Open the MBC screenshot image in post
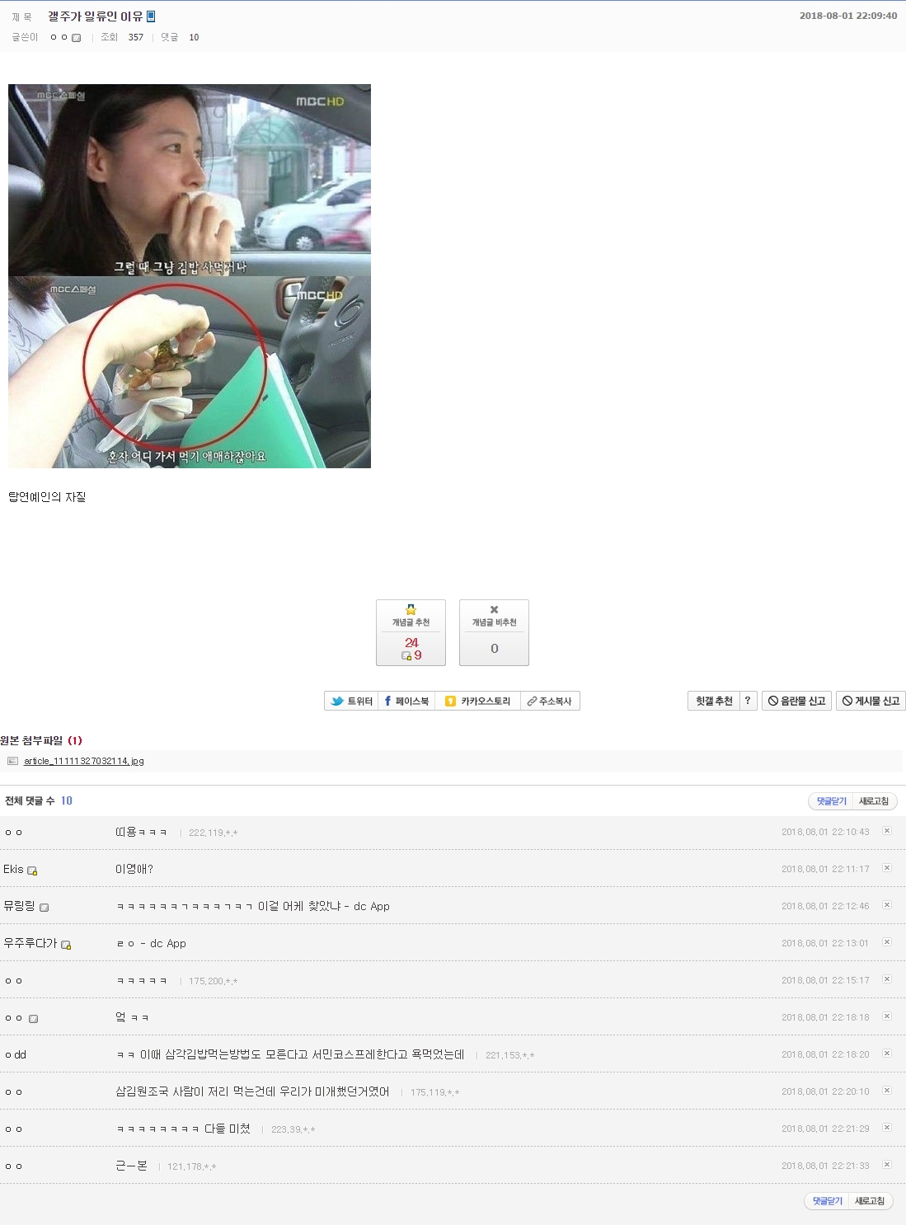This screenshot has height=1225, width=906. click(190, 276)
